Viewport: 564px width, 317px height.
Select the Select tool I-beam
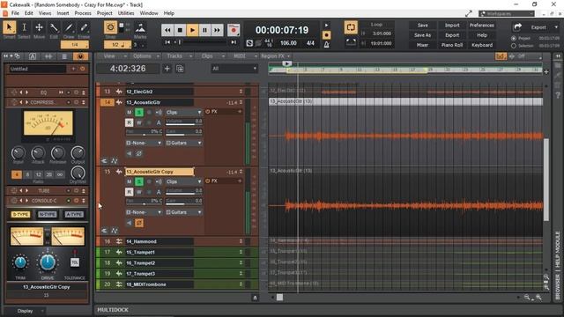point(24,27)
